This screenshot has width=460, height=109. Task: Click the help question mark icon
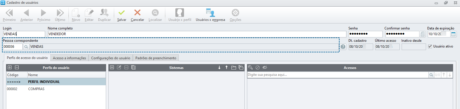click(x=343, y=47)
